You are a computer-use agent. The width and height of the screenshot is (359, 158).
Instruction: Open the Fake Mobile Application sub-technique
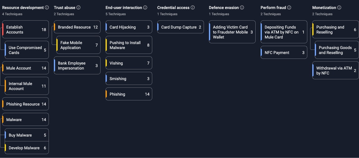tap(78, 45)
